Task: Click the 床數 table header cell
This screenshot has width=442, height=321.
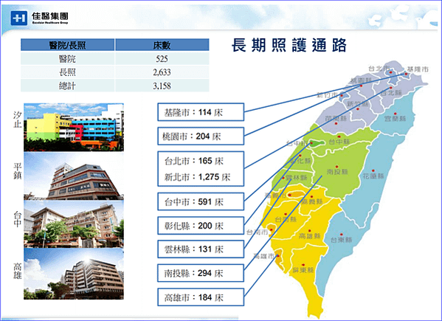Action: click(162, 45)
